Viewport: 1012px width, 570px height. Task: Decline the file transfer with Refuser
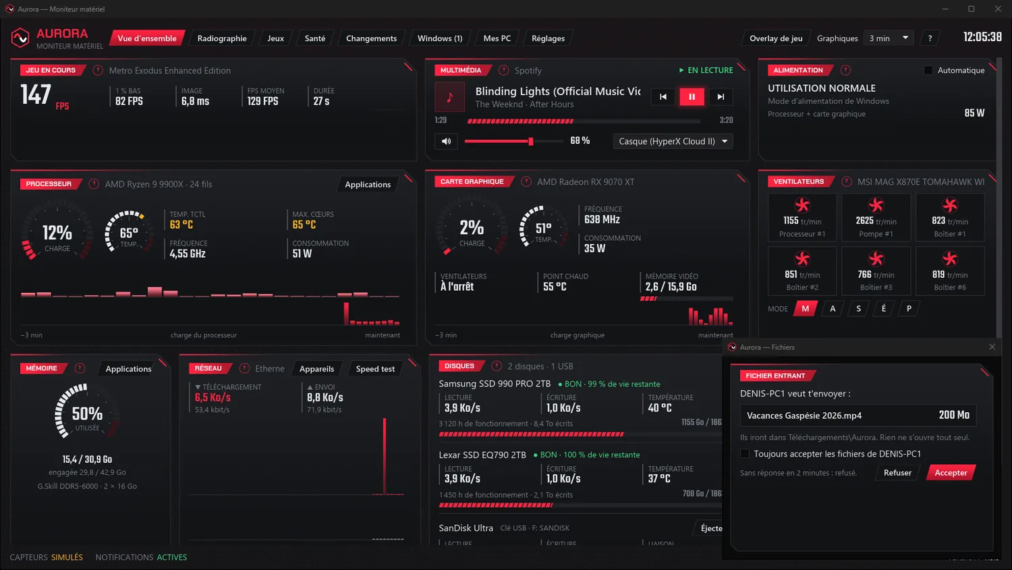pos(897,473)
